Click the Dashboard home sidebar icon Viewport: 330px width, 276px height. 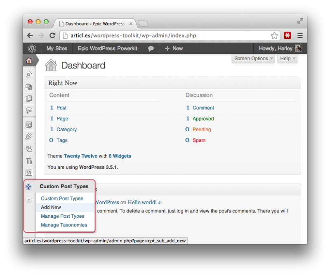[29, 61]
